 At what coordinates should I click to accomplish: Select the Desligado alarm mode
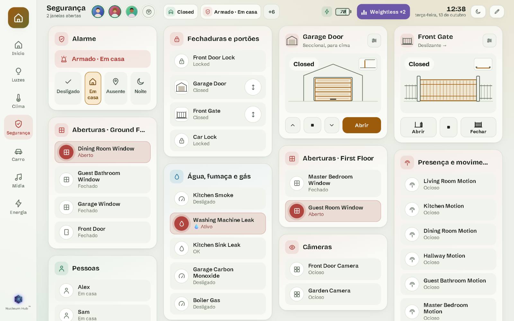point(68,88)
